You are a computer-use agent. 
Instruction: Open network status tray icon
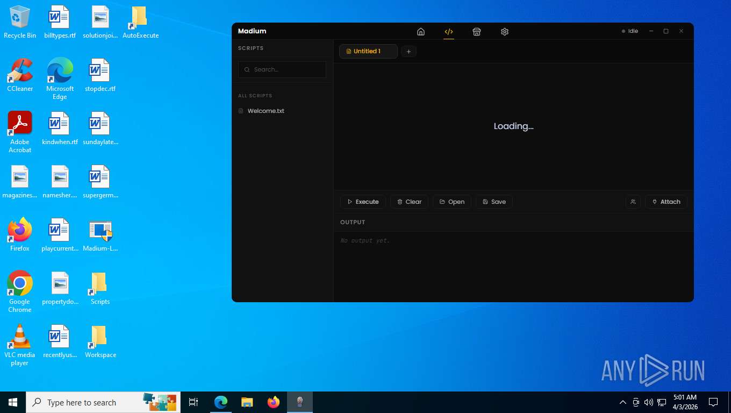(662, 402)
